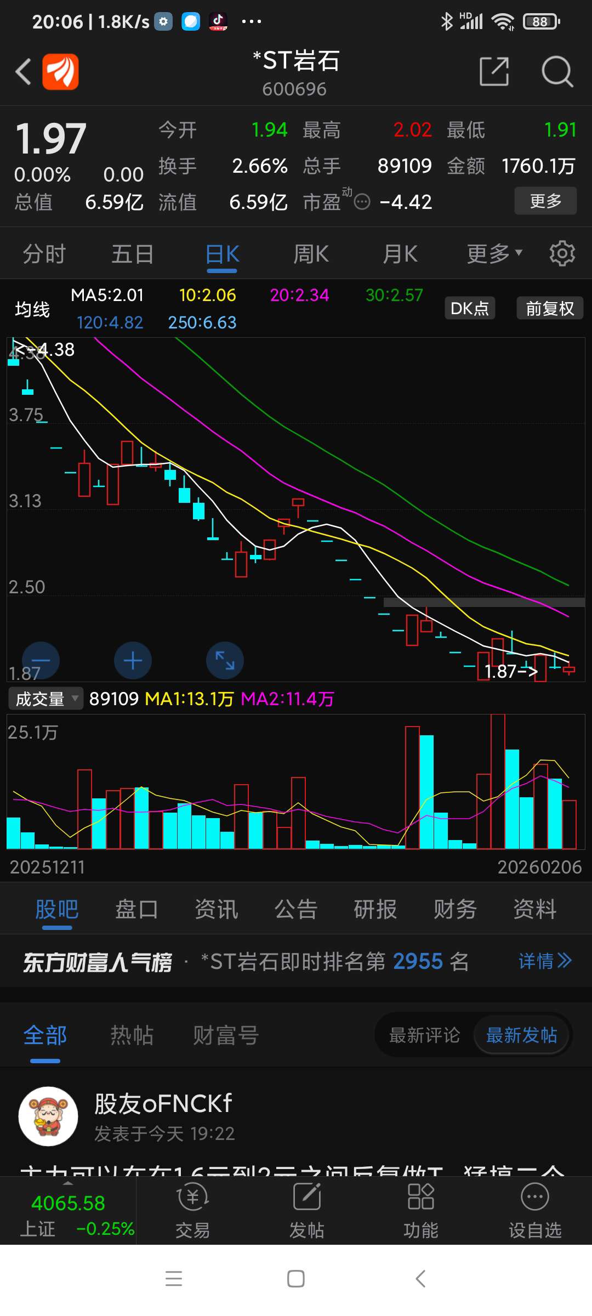The image size is (592, 1316).
Task: Tap Android recent apps menu icon
Action: click(x=174, y=1279)
